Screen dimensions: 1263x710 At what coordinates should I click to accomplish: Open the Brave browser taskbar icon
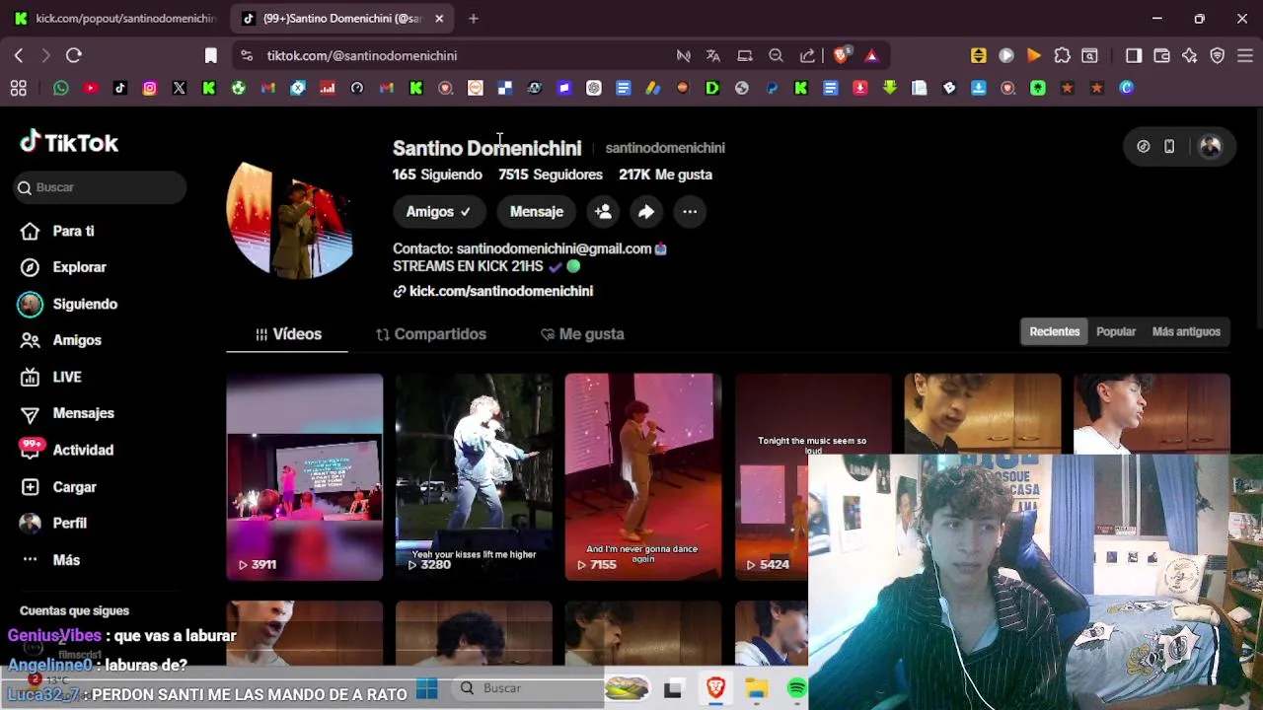click(715, 688)
